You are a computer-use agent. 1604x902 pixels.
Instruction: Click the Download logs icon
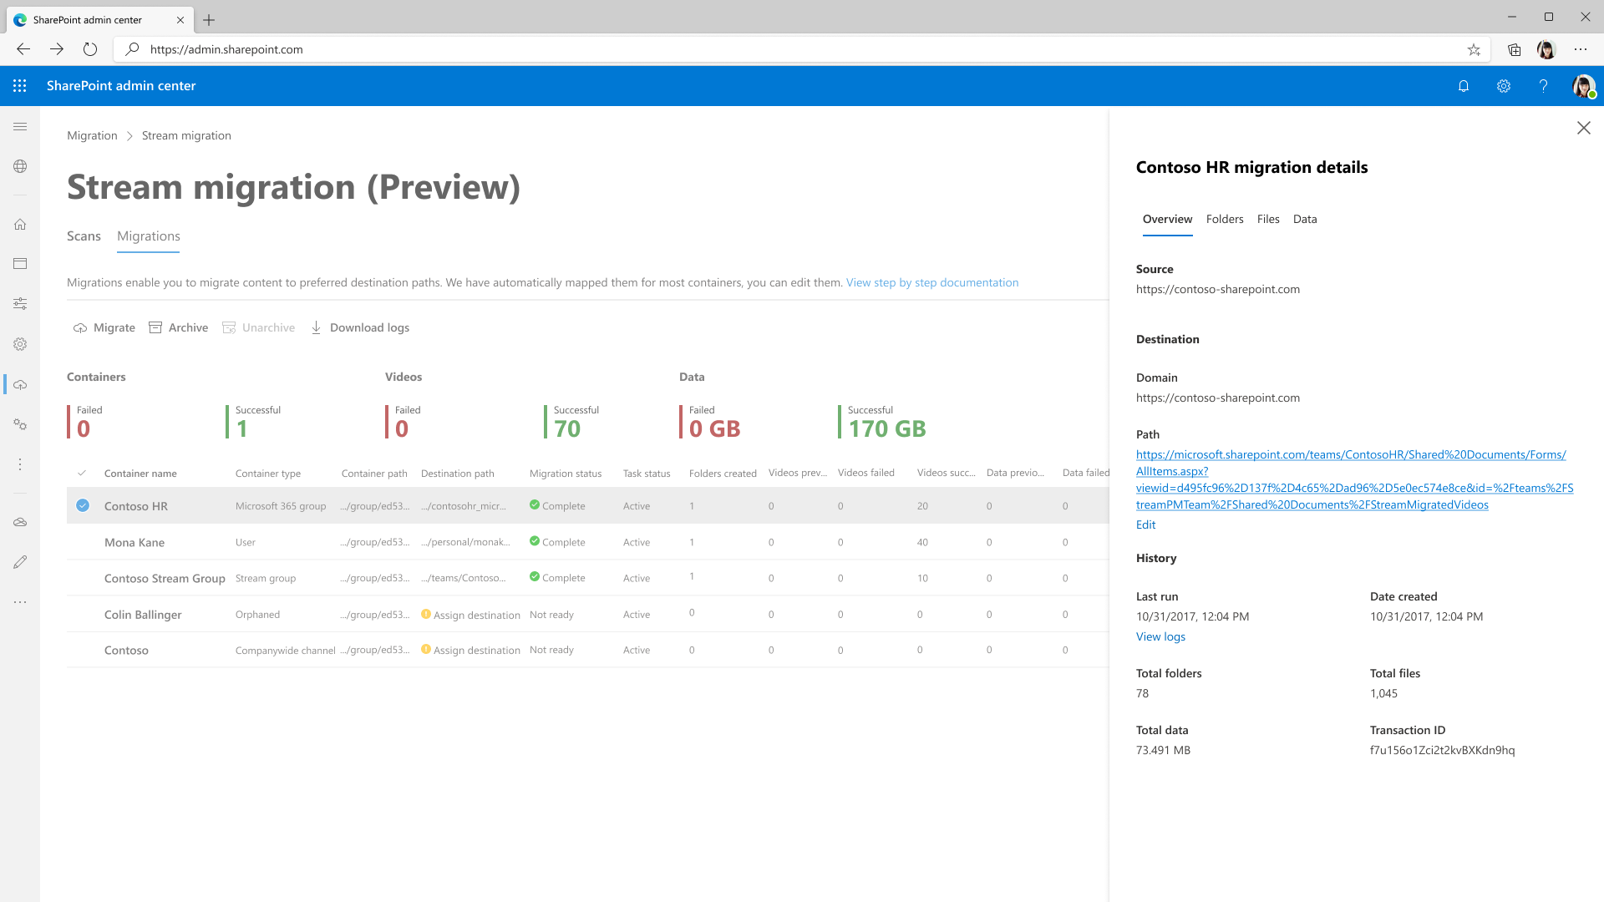(x=316, y=327)
